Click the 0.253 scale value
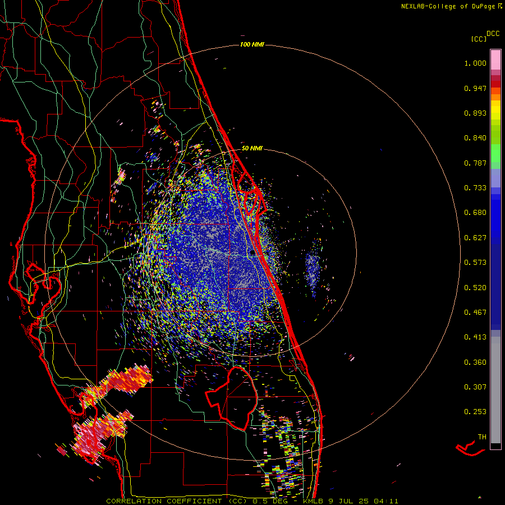The image size is (505, 505). [475, 412]
